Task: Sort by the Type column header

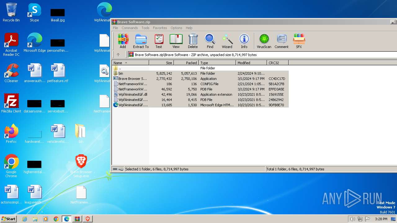Action: pyautogui.click(x=217, y=63)
